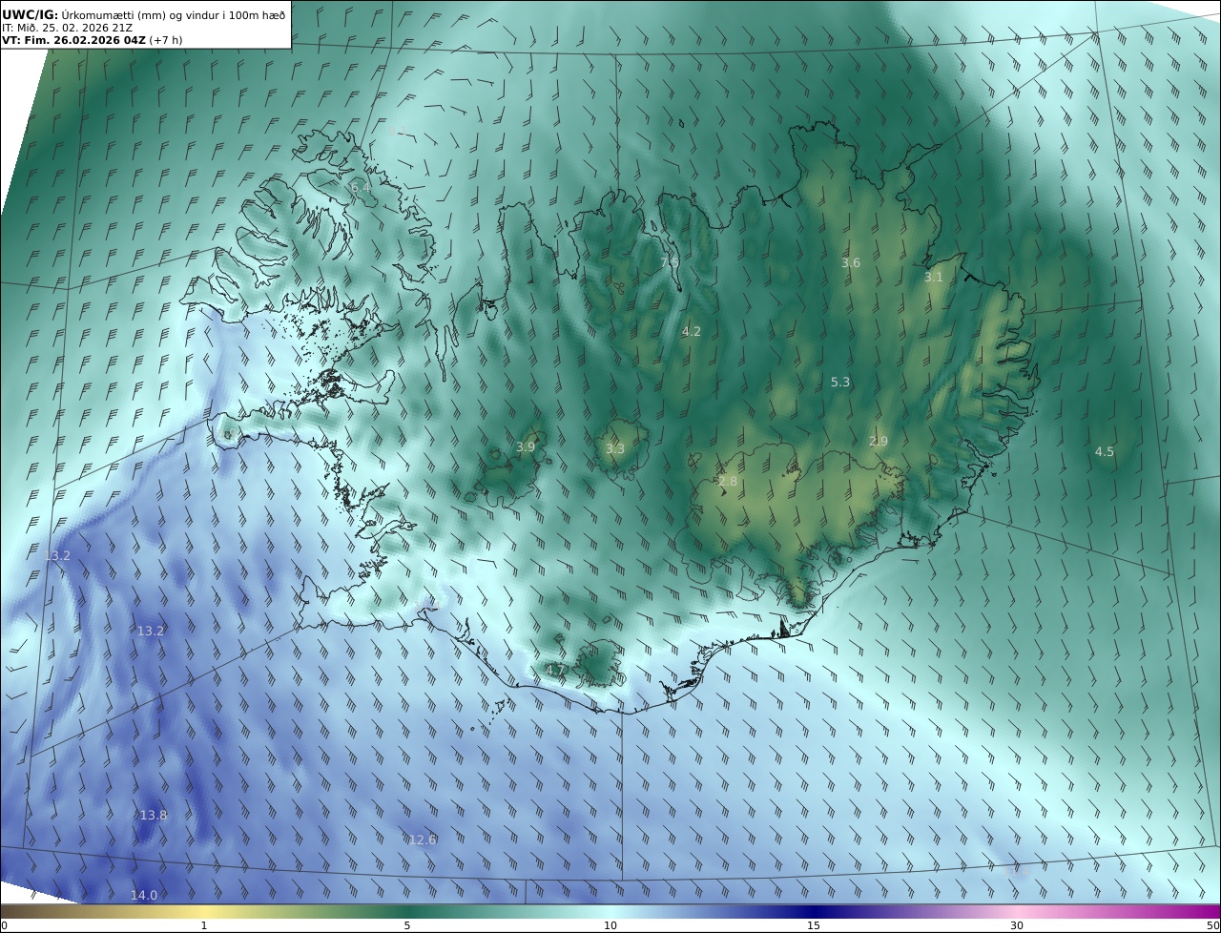Click the color scale tick labeled 30
The height and width of the screenshot is (933, 1221).
pos(1017,925)
